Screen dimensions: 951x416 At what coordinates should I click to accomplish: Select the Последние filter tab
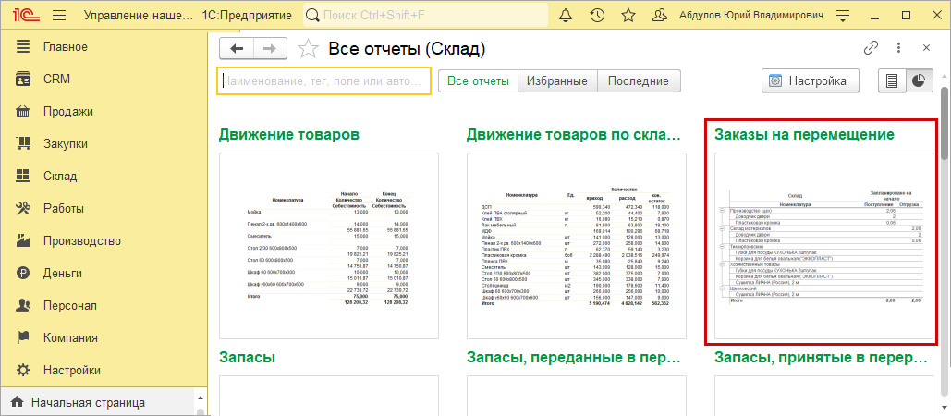coord(639,80)
